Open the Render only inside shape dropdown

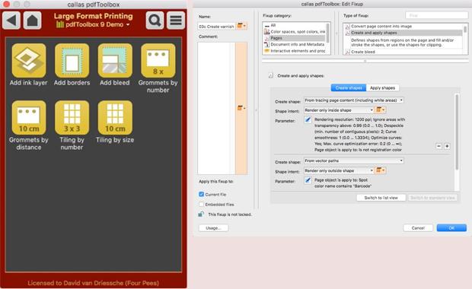[x=339, y=110]
